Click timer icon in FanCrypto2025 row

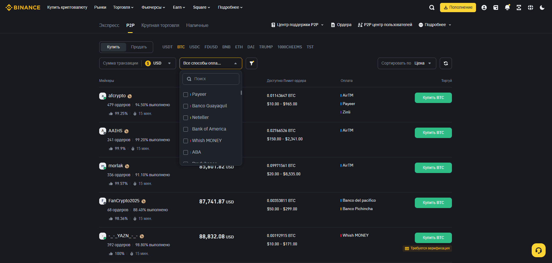point(135,219)
